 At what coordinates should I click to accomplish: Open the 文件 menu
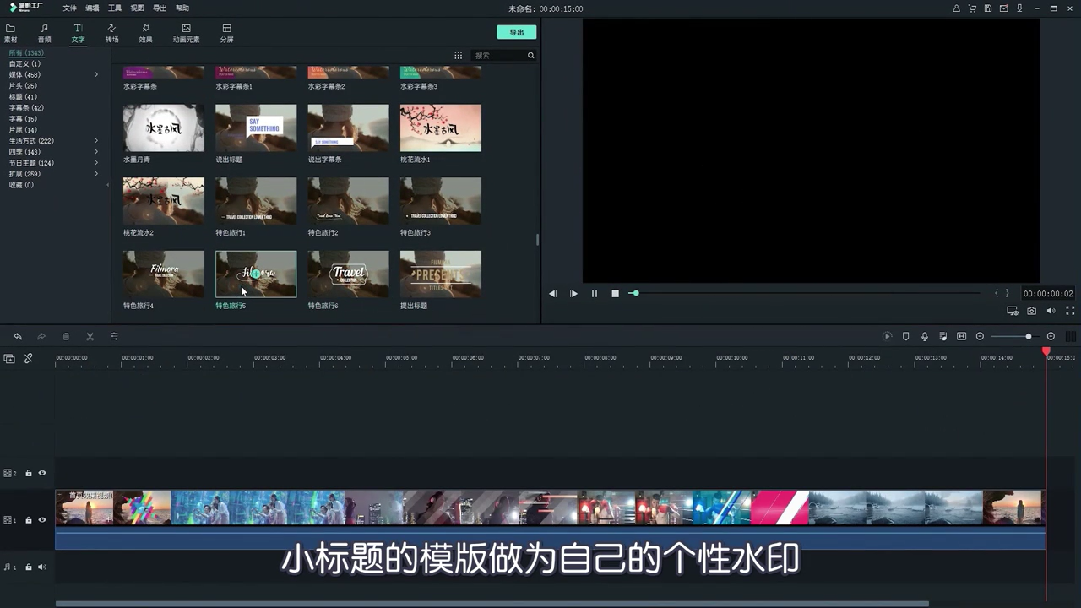click(69, 8)
